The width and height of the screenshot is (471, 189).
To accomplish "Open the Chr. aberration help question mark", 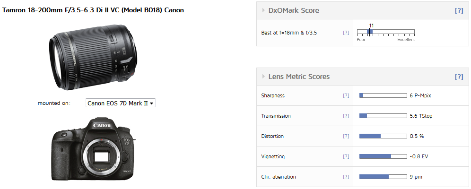I will 346,177.
